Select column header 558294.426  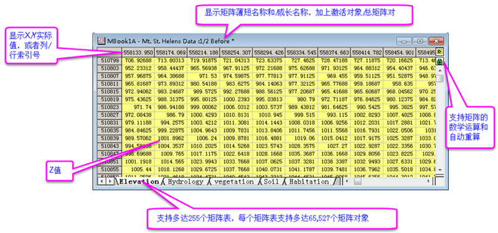coord(269,52)
